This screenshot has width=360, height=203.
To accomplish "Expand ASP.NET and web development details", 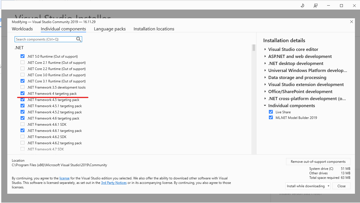I will [265, 57].
